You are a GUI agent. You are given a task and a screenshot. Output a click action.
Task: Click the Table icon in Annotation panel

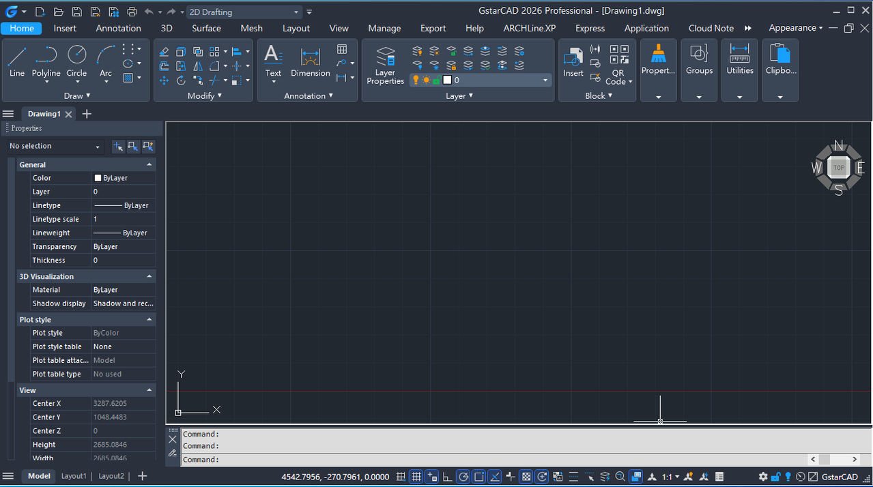pos(342,49)
